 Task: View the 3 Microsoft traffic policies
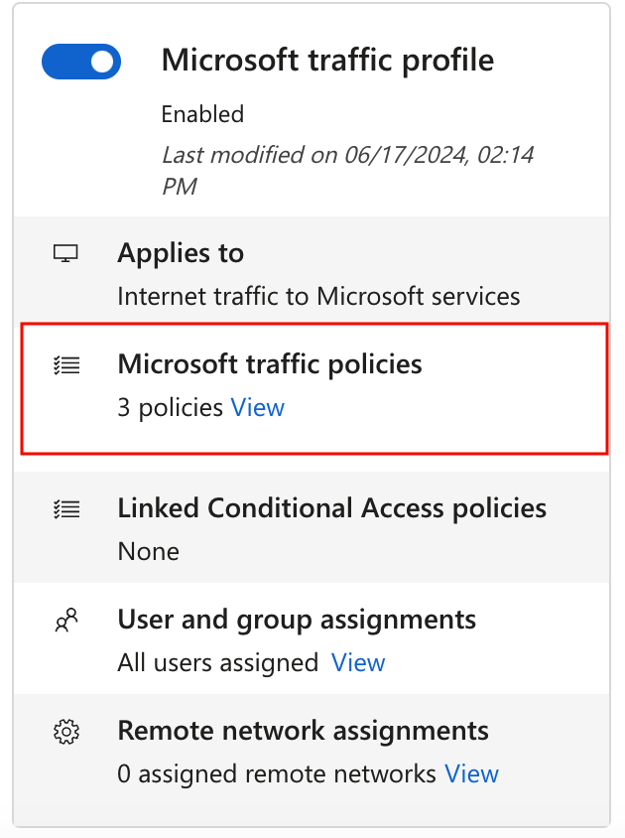pyautogui.click(x=258, y=407)
